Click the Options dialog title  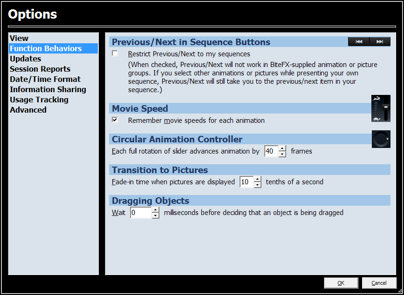pyautogui.click(x=33, y=14)
